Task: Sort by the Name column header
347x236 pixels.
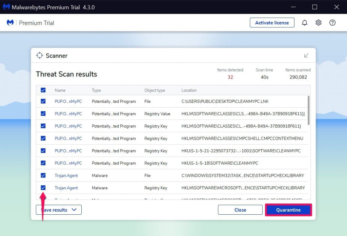Action: pyautogui.click(x=60, y=90)
